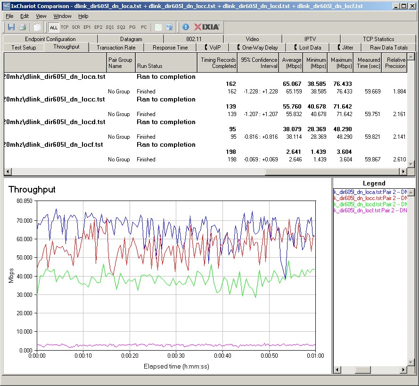Viewport: 419px width, 386px height.
Task: Switch to the VoIP tab
Action: pyautogui.click(x=213, y=48)
